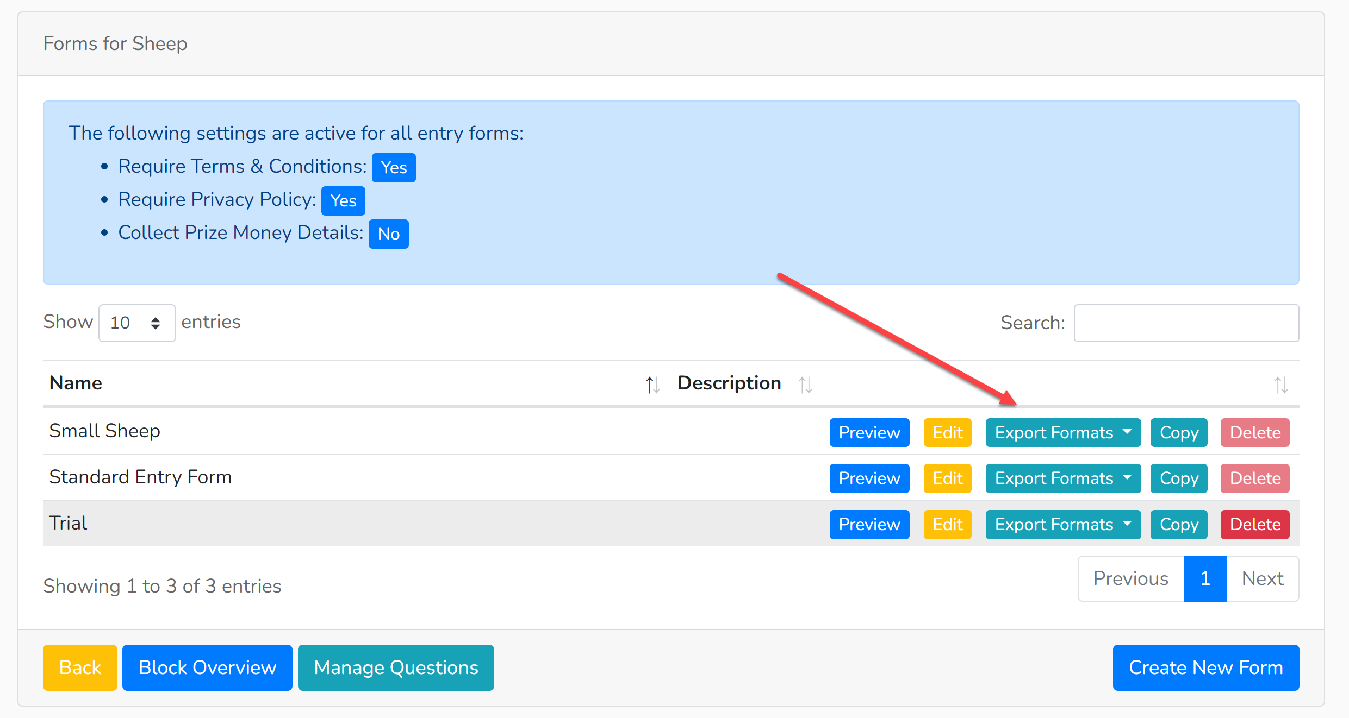This screenshot has width=1349, height=718.
Task: Click sort arrows on the actions column
Action: [x=1281, y=385]
